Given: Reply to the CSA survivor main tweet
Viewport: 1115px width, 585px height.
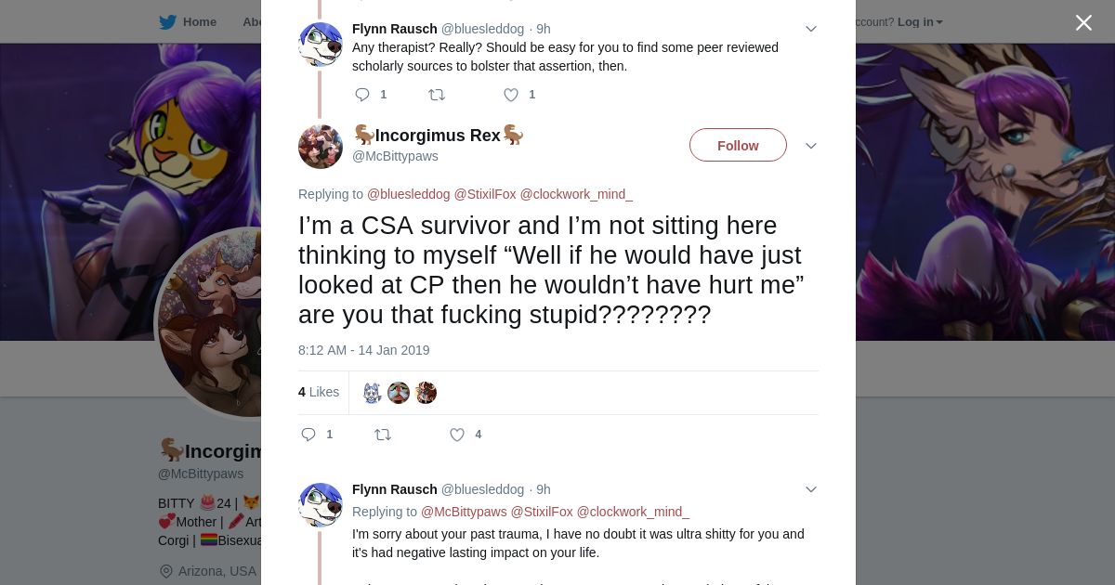Looking at the screenshot, I should [309, 435].
